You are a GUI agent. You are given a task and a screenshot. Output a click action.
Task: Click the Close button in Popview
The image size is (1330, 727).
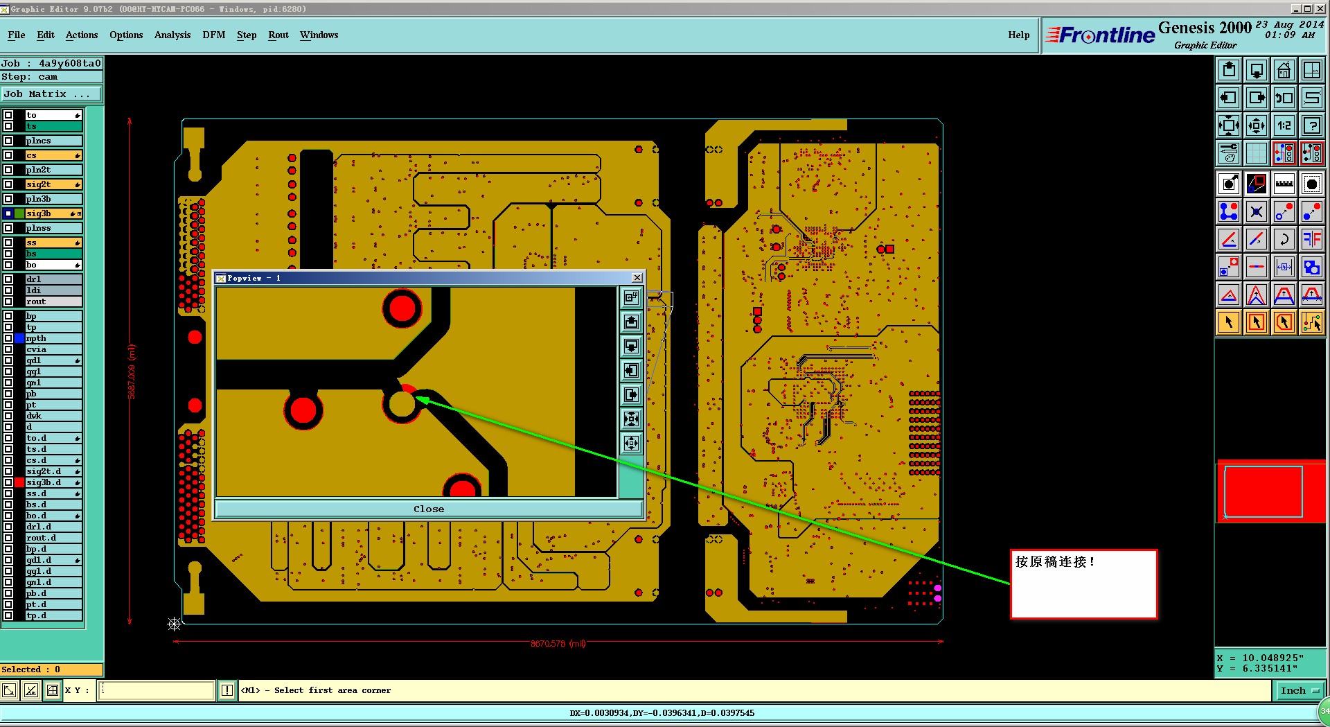pos(429,509)
